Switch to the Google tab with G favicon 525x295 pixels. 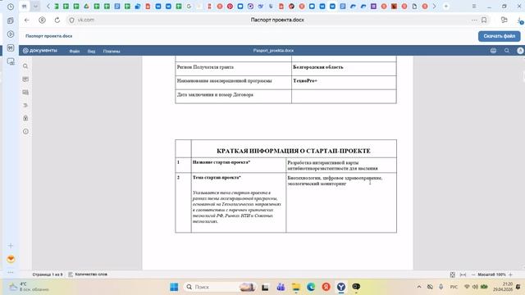pyautogui.click(x=189, y=7)
